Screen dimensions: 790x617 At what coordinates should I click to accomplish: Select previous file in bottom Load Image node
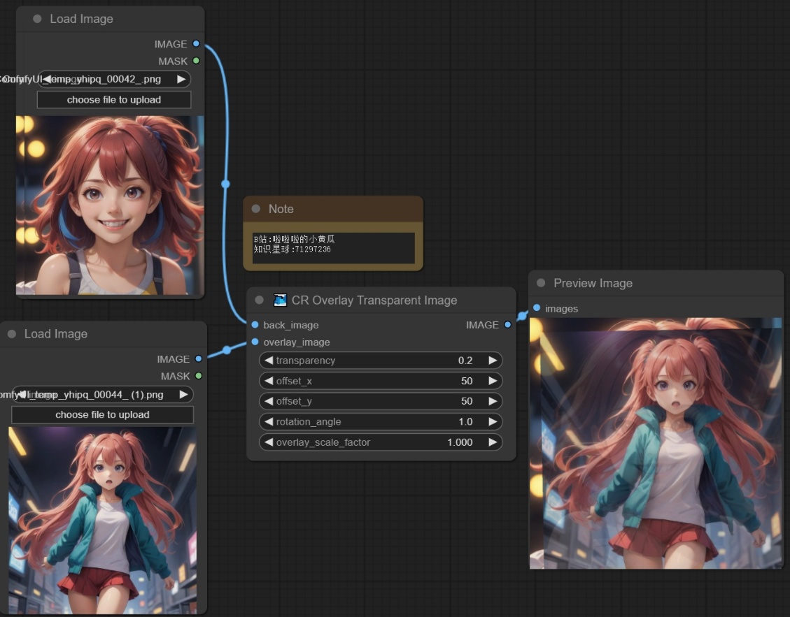[x=22, y=394]
